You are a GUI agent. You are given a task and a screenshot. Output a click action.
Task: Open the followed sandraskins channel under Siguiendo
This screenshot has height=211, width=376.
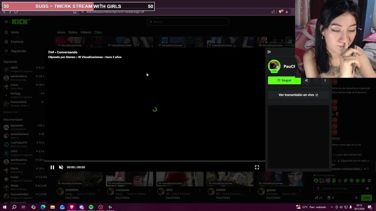click(x=23, y=78)
